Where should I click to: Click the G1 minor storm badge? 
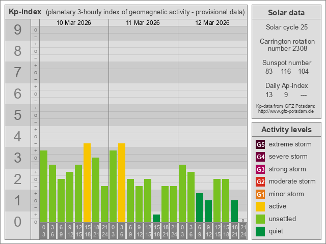260,194
